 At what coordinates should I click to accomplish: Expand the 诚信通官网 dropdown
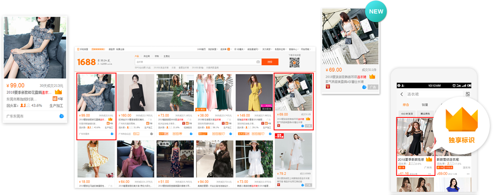click(x=253, y=49)
